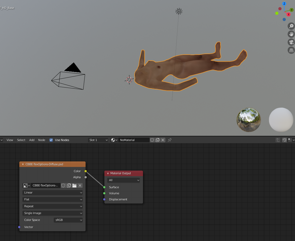Pin the node editor with the pin icon

[170, 140]
